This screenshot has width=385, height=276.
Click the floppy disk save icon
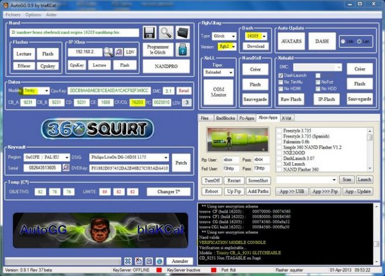149,32
